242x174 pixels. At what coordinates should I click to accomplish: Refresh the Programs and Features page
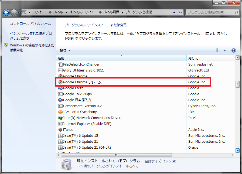(180, 12)
